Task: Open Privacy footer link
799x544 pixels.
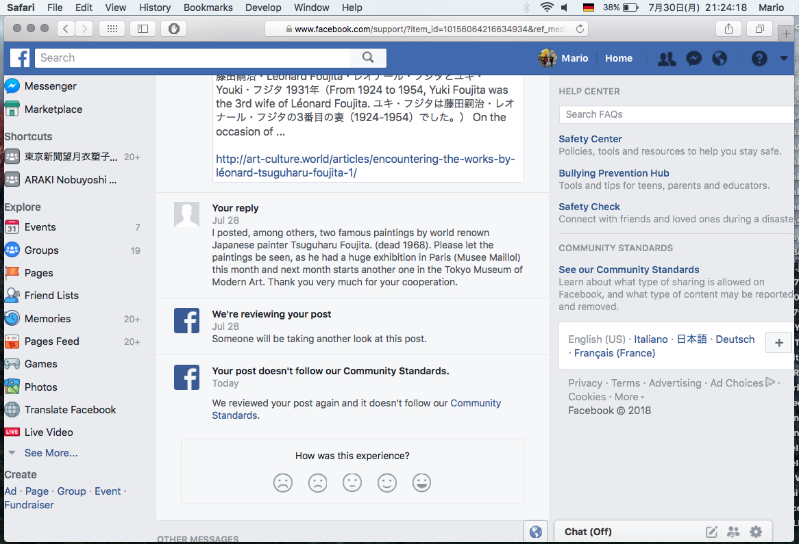Action: pos(585,383)
